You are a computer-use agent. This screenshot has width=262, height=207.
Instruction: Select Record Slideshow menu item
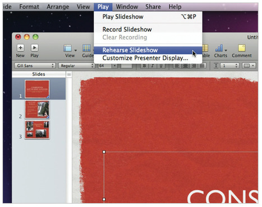[x=148, y=30]
